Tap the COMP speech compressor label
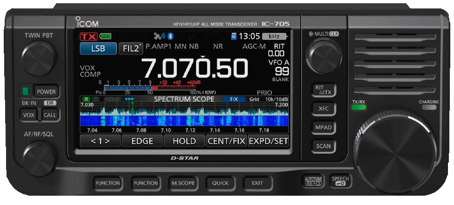 (91, 74)
